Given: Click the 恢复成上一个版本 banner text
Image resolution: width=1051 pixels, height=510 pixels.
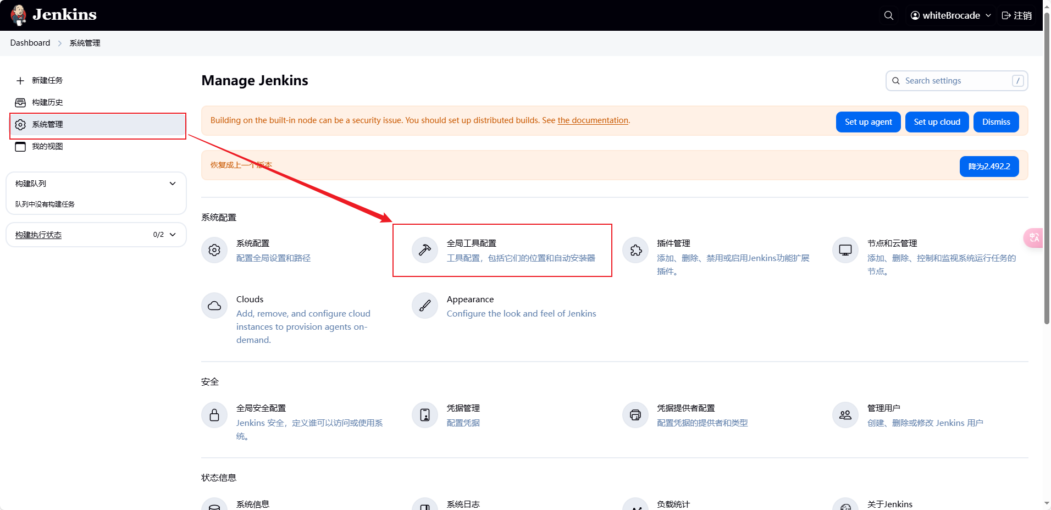Looking at the screenshot, I should [241, 165].
